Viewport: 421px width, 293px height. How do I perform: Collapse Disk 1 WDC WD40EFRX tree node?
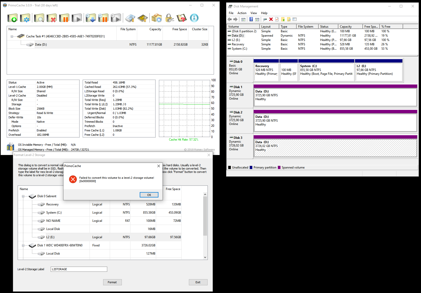pyautogui.click(x=23, y=245)
